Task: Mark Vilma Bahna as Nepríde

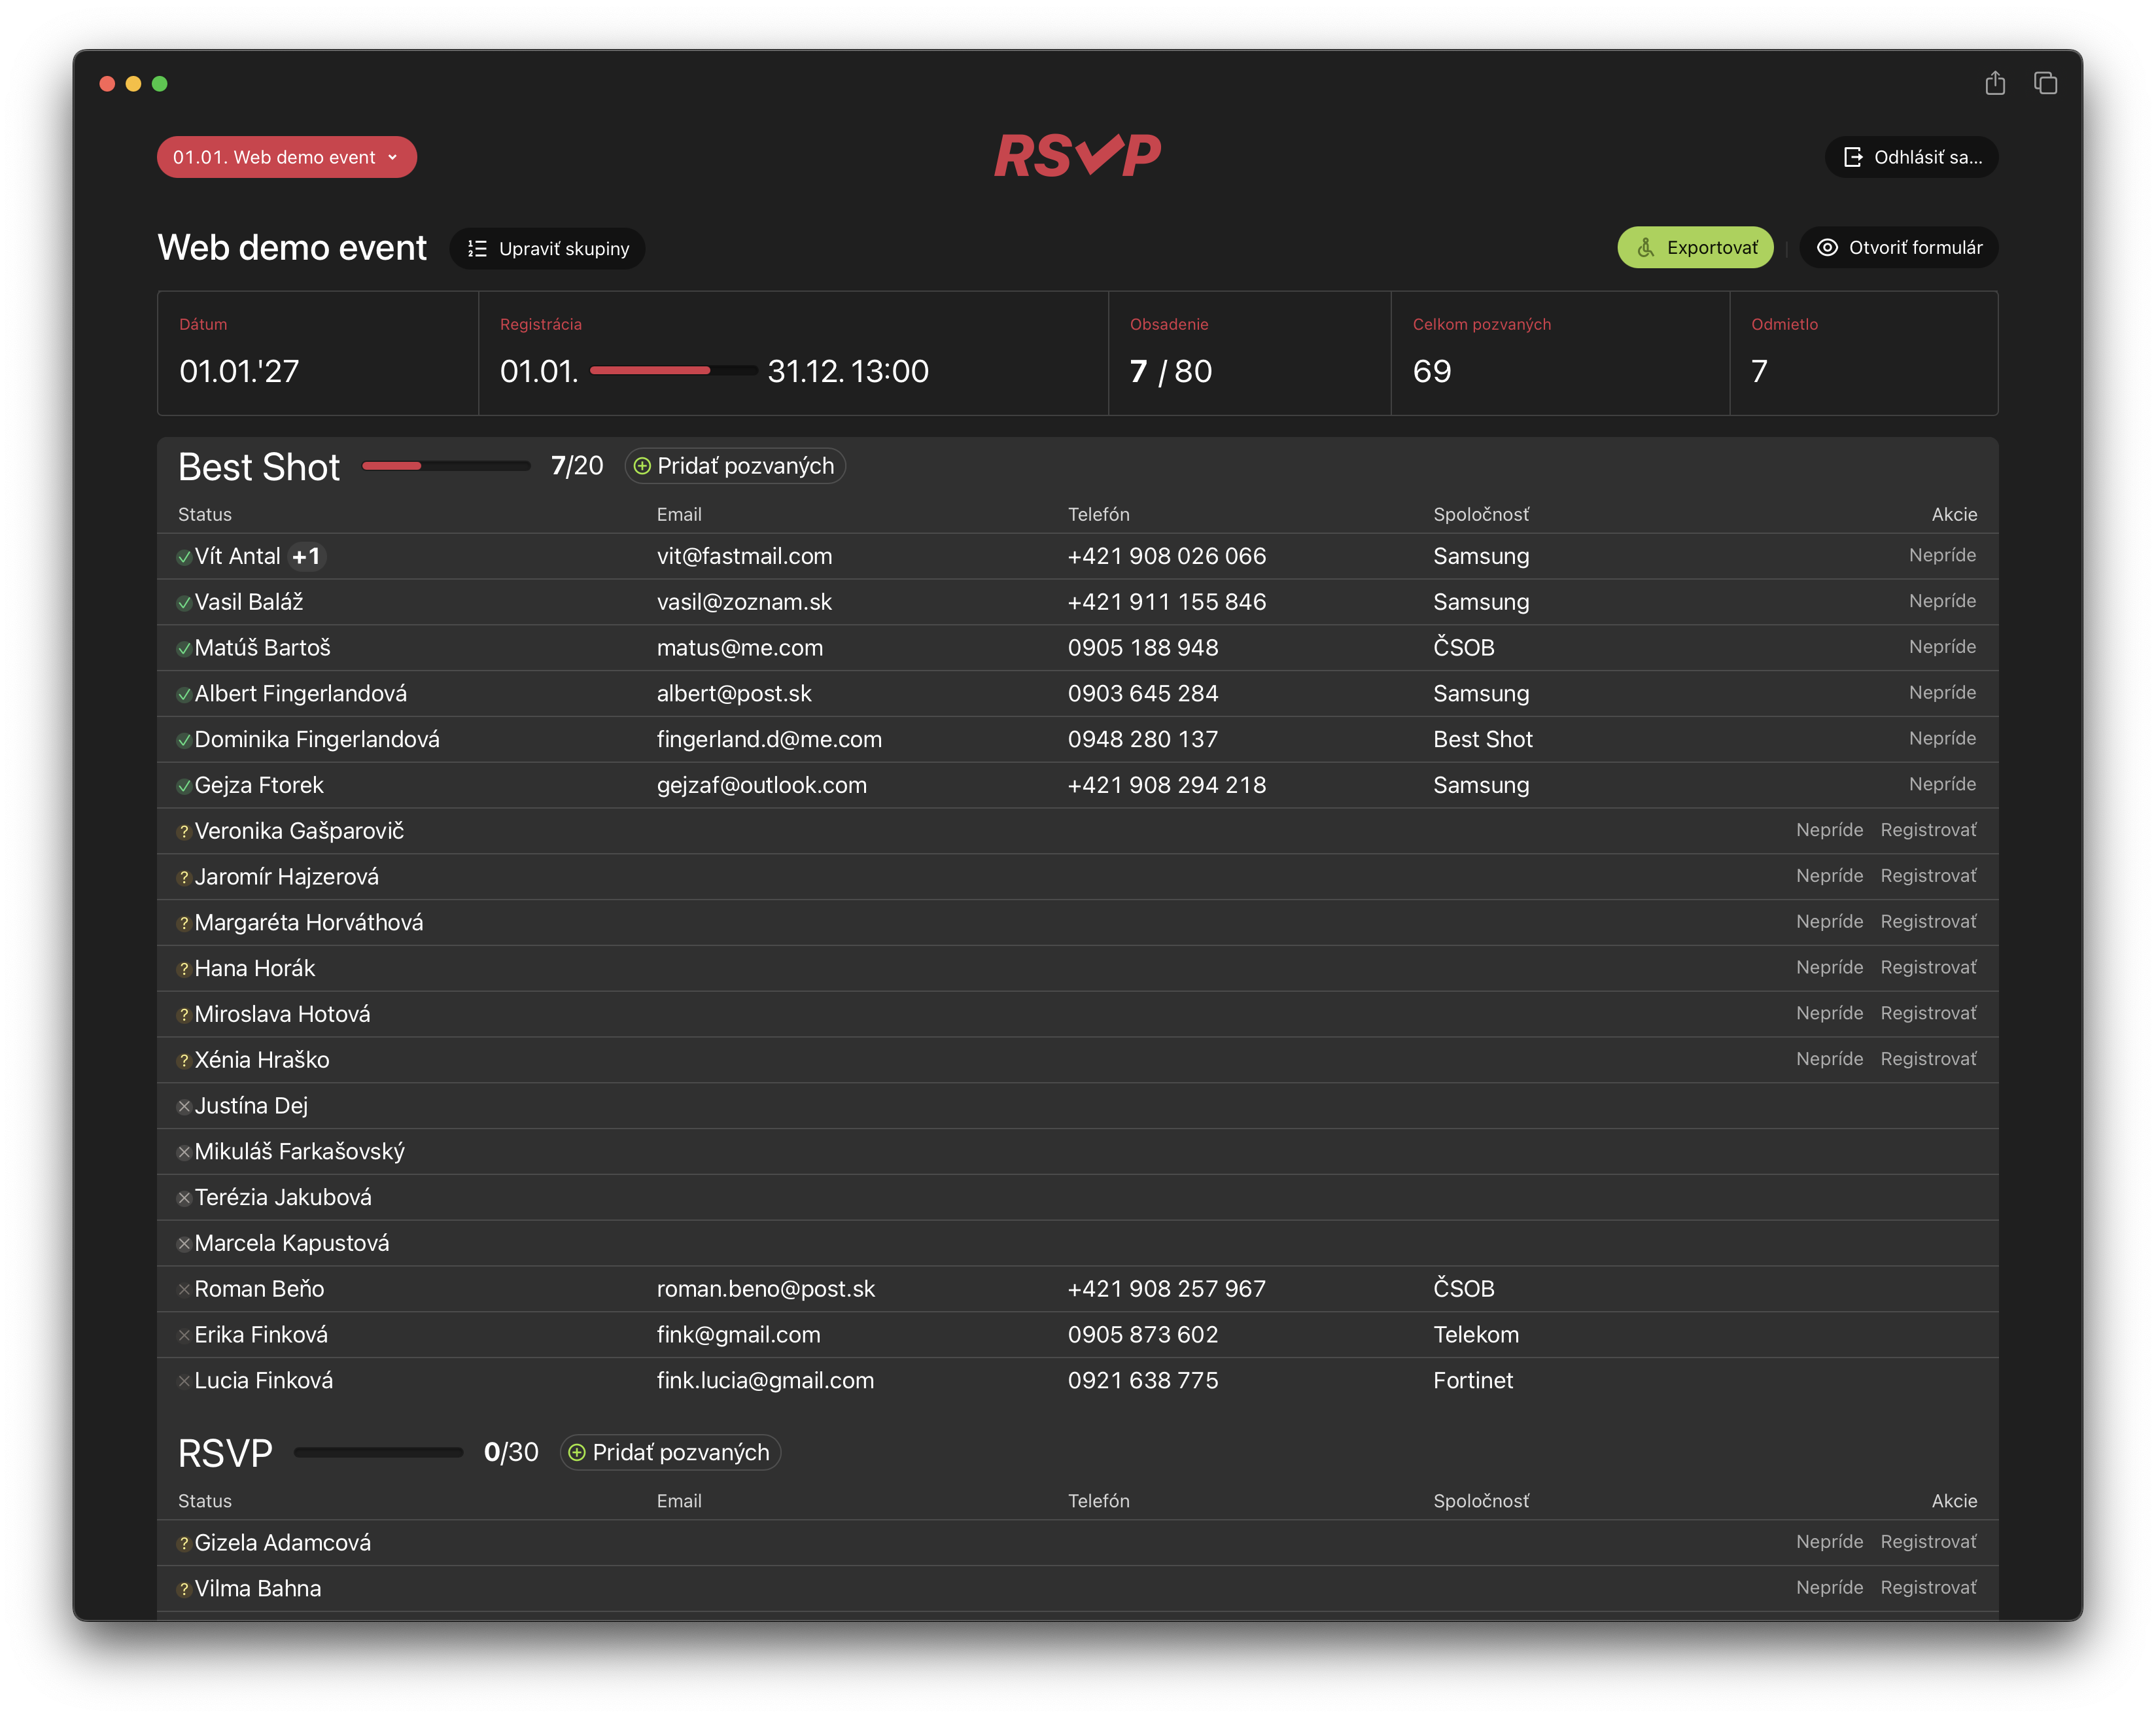Action: point(1829,1588)
